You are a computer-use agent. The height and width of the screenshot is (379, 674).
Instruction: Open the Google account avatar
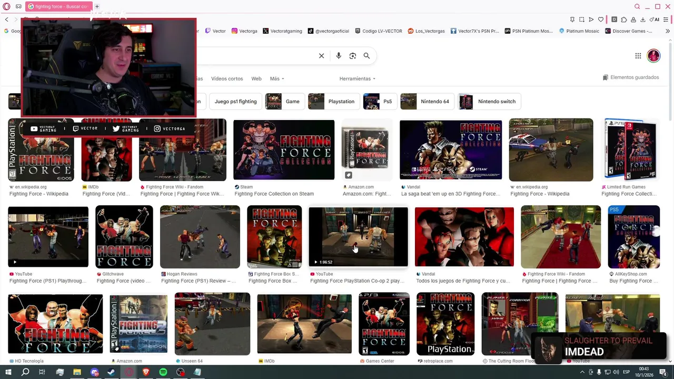tap(653, 56)
